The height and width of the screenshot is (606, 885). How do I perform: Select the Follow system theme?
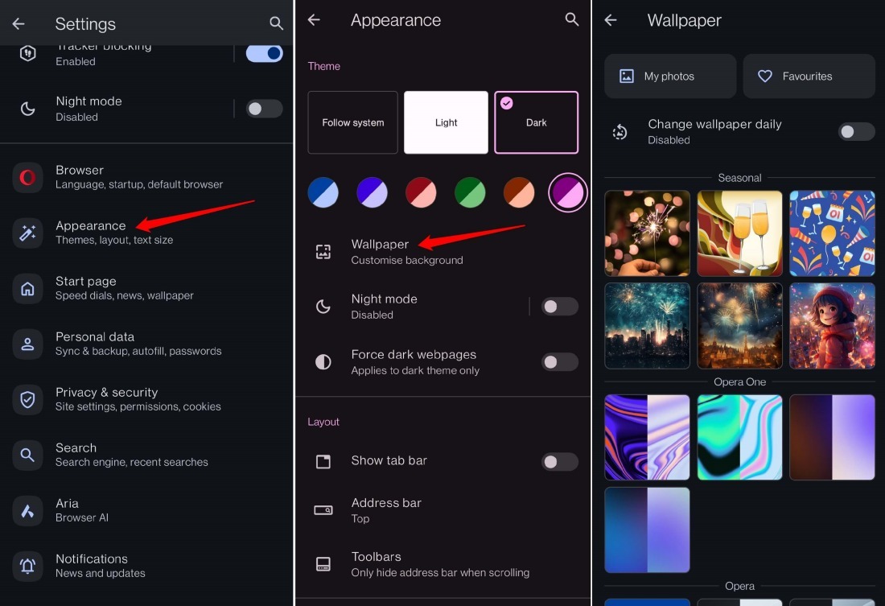(x=352, y=122)
